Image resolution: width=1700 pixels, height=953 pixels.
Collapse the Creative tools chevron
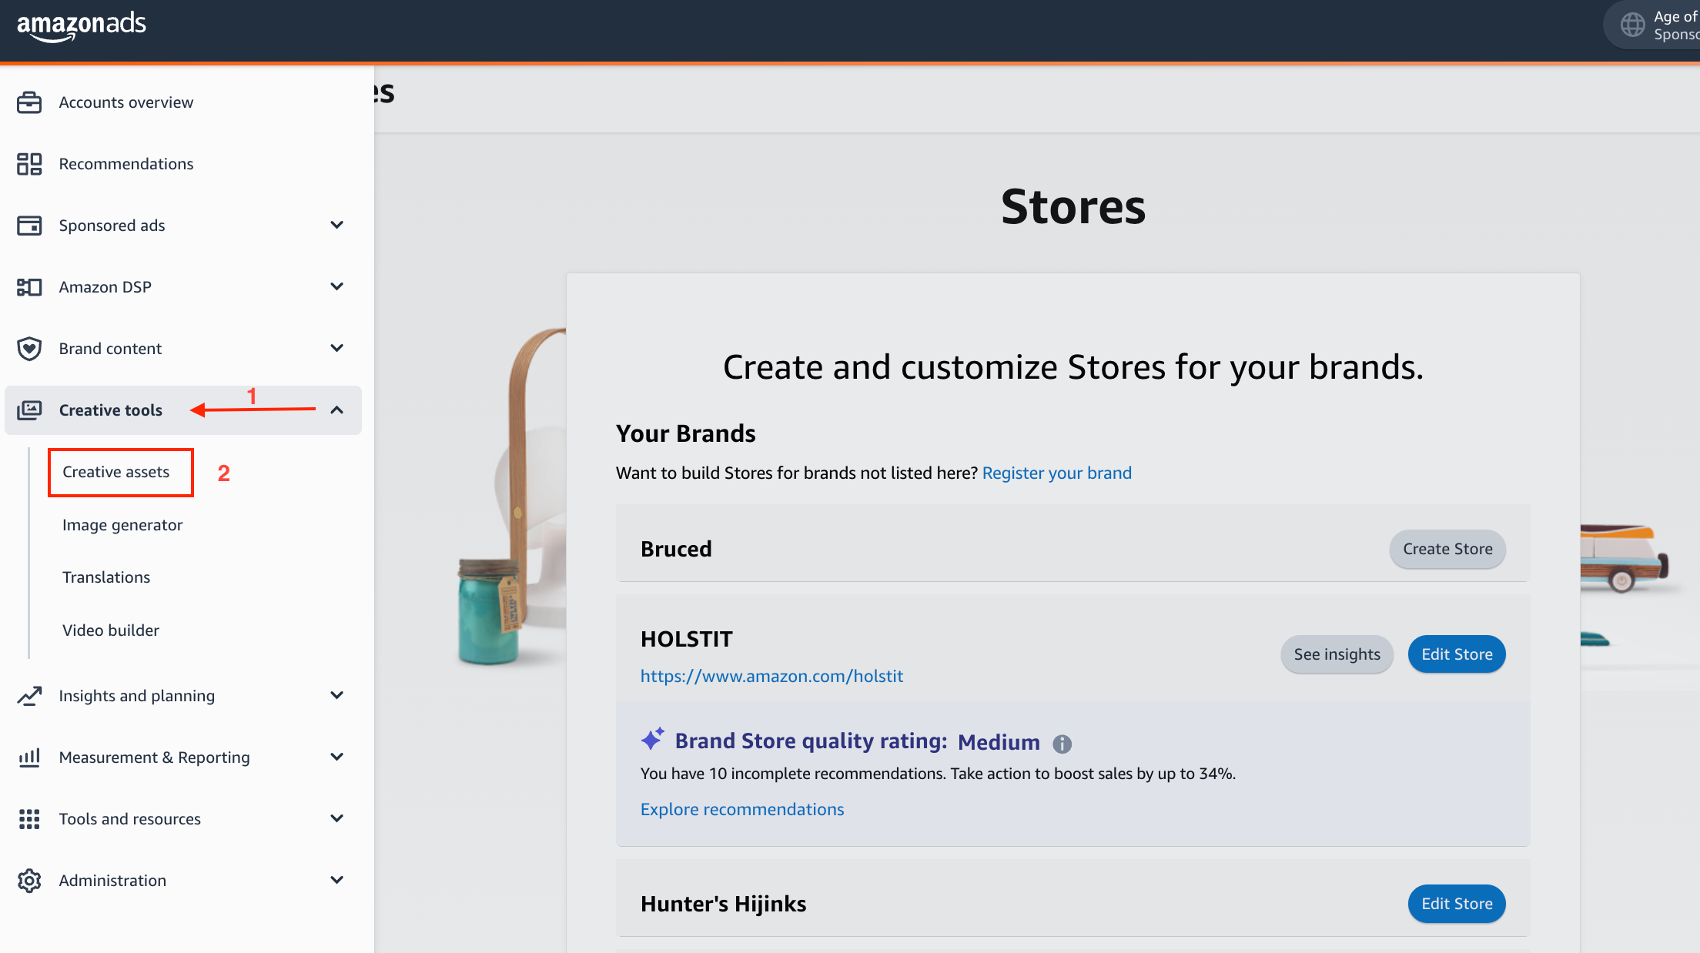(x=336, y=410)
